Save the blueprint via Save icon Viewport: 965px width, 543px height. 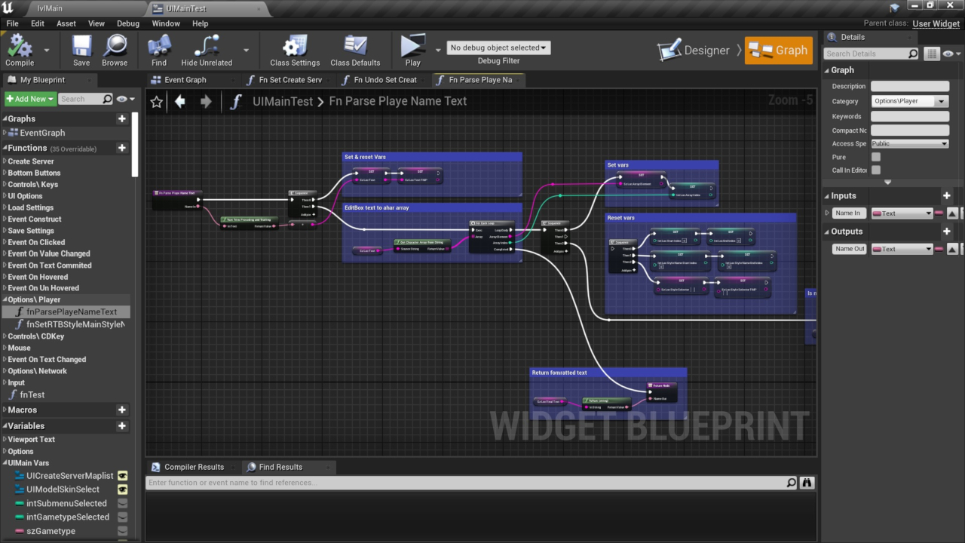click(x=81, y=48)
